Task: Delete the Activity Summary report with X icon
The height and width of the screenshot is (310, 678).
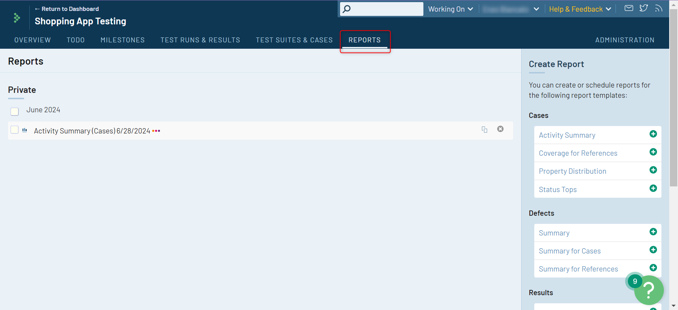Action: click(x=500, y=129)
